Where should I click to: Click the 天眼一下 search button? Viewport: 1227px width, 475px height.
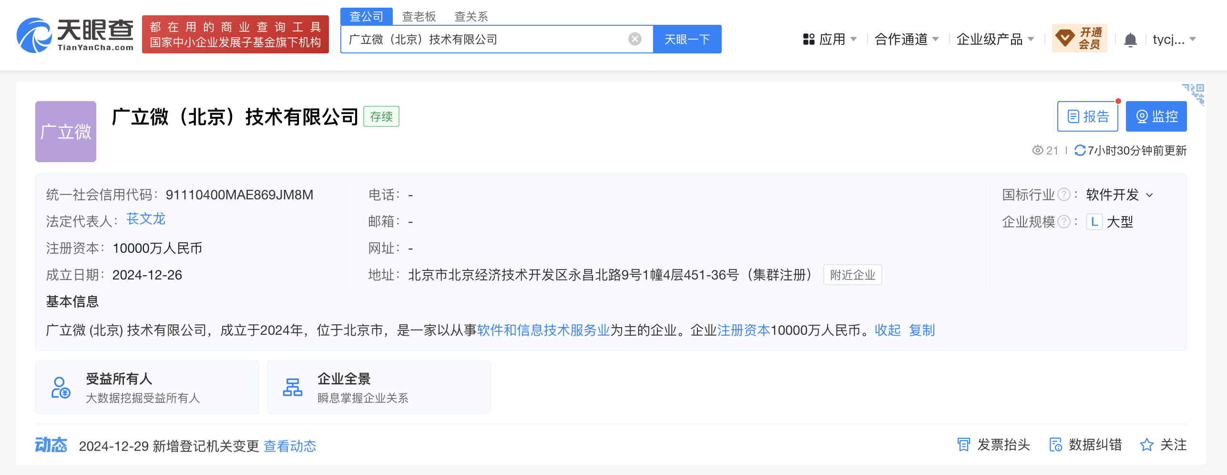click(x=687, y=39)
